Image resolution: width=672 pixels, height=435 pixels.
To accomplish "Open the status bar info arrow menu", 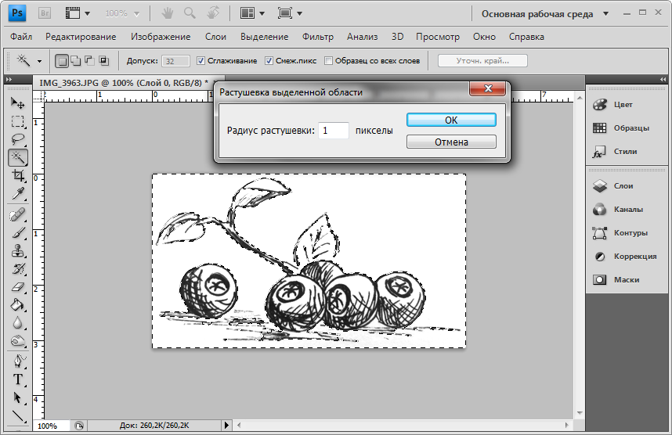I will click(x=226, y=425).
